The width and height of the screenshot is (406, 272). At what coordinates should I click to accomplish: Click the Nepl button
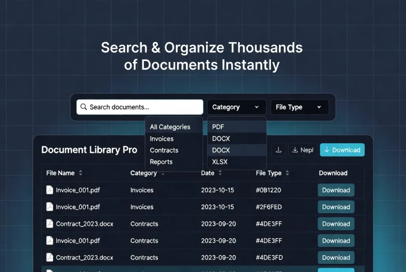click(303, 150)
